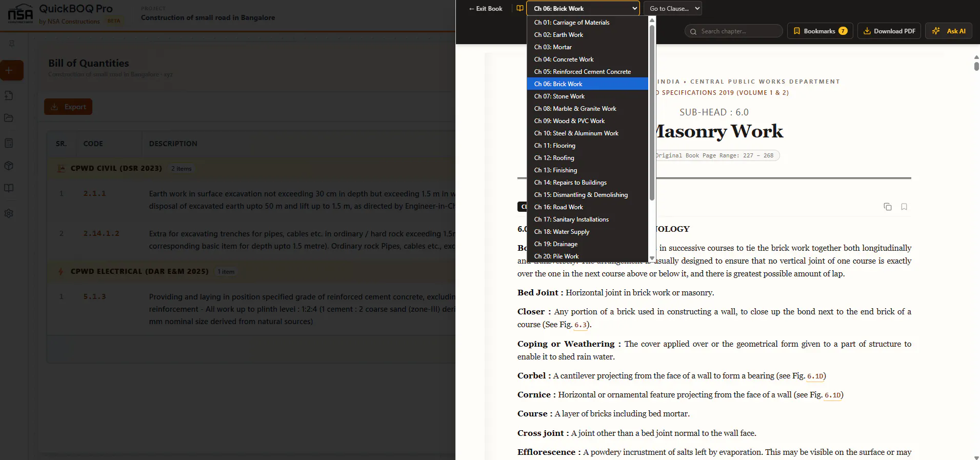980x460 pixels.
Task: Click the chapter list scrollbar down arrow
Action: (652, 258)
